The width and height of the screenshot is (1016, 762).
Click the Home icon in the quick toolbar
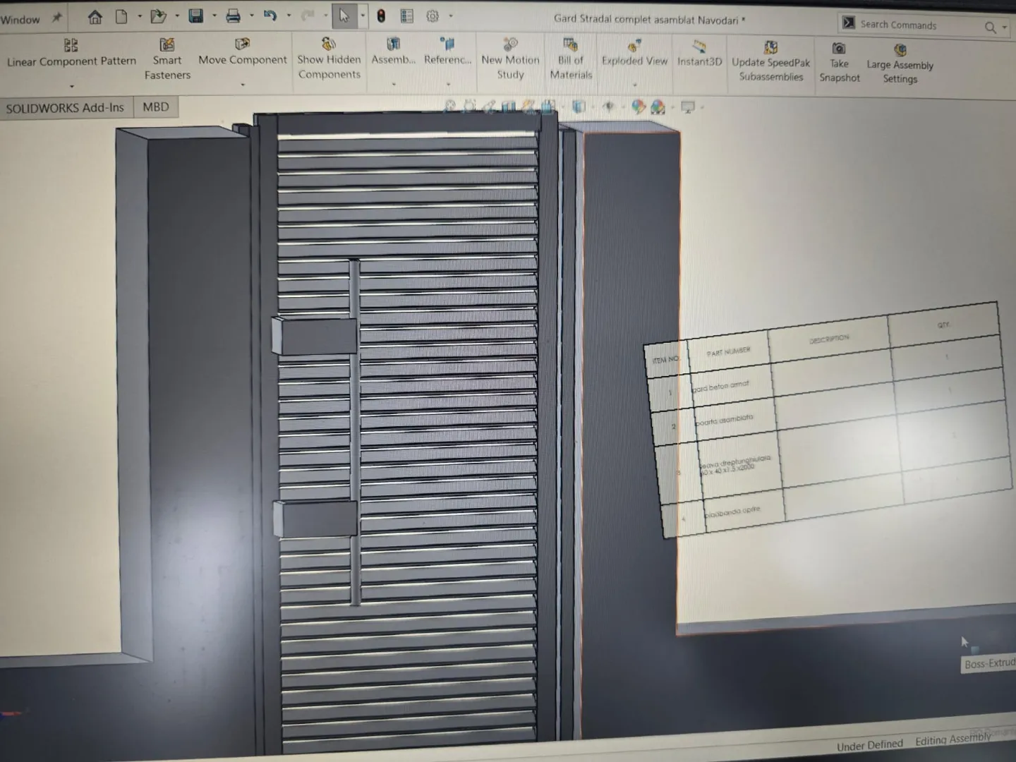pos(95,17)
